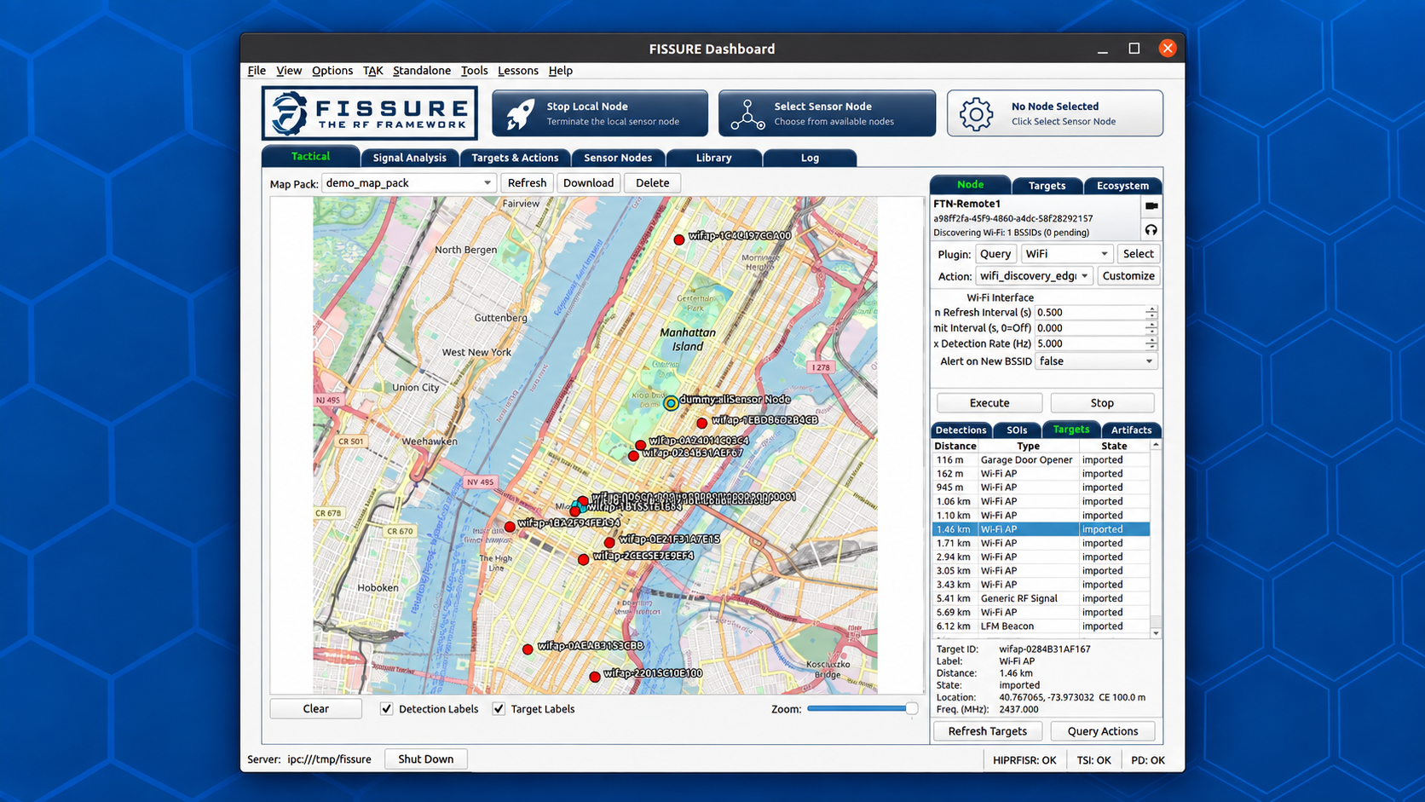Open the Alert on New BSSID dropdown
This screenshot has height=802, width=1425.
coord(1096,361)
